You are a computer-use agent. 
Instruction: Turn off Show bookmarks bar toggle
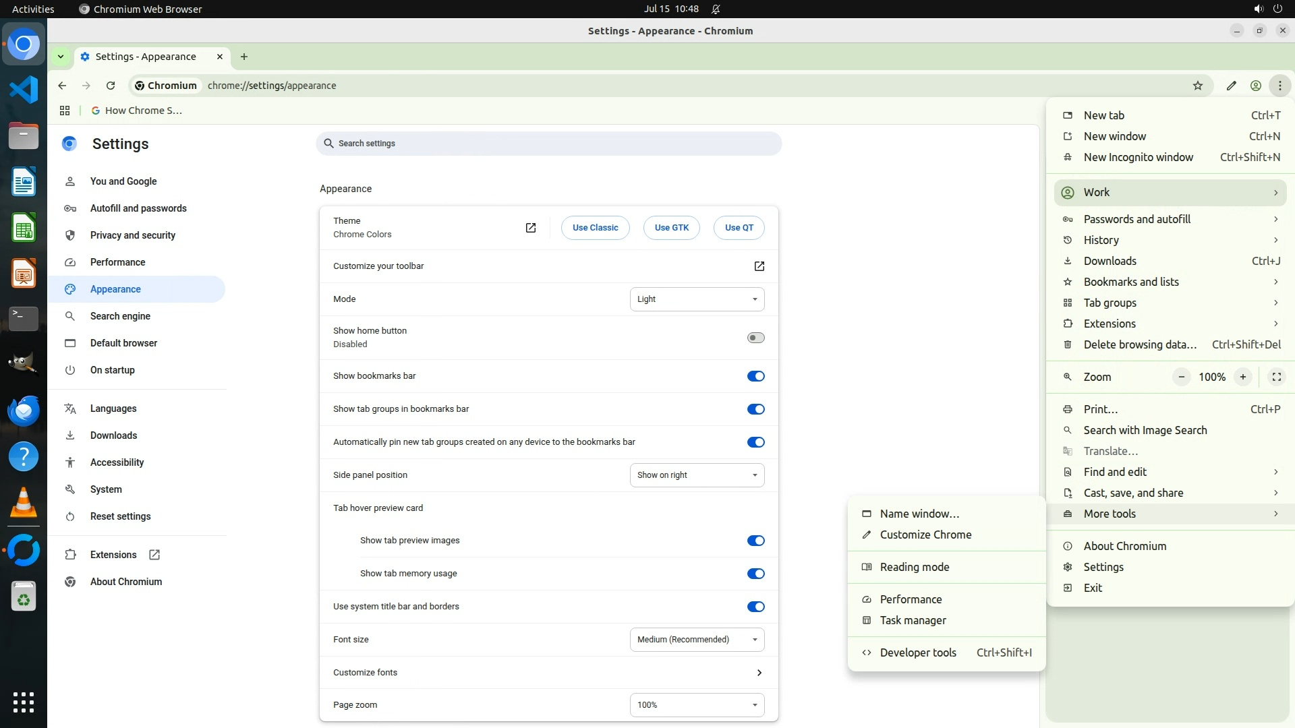pos(755,376)
